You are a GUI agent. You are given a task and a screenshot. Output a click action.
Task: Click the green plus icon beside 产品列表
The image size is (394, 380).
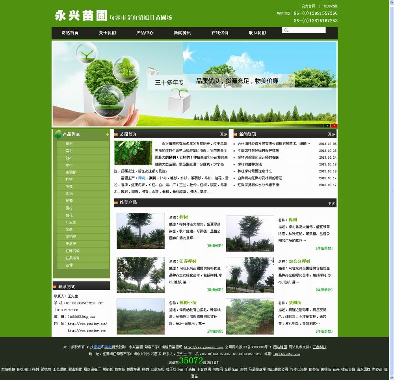tap(107, 134)
